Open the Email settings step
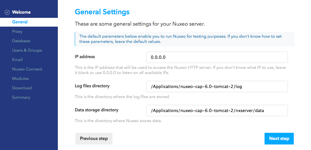 pyautogui.click(x=17, y=60)
